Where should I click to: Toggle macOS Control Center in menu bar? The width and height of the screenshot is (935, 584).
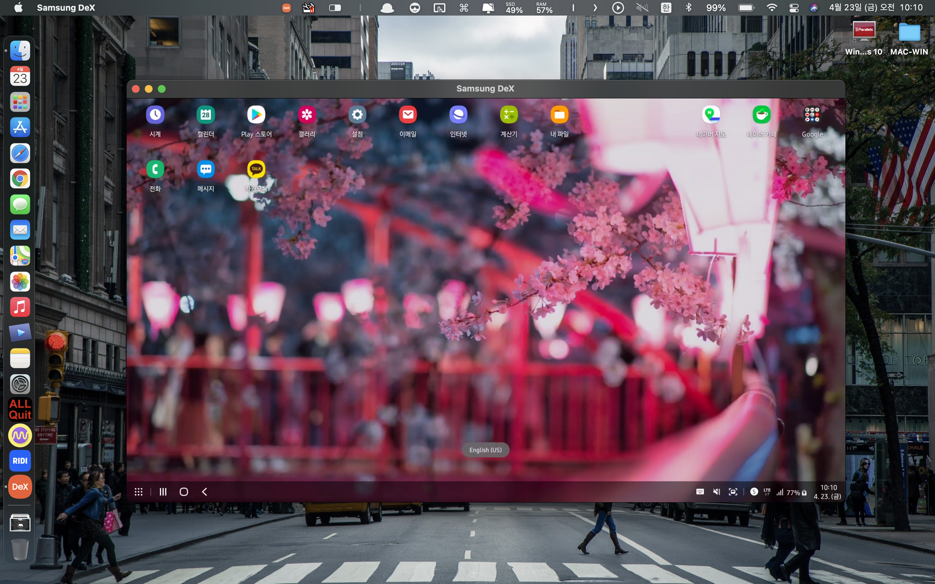(x=794, y=8)
